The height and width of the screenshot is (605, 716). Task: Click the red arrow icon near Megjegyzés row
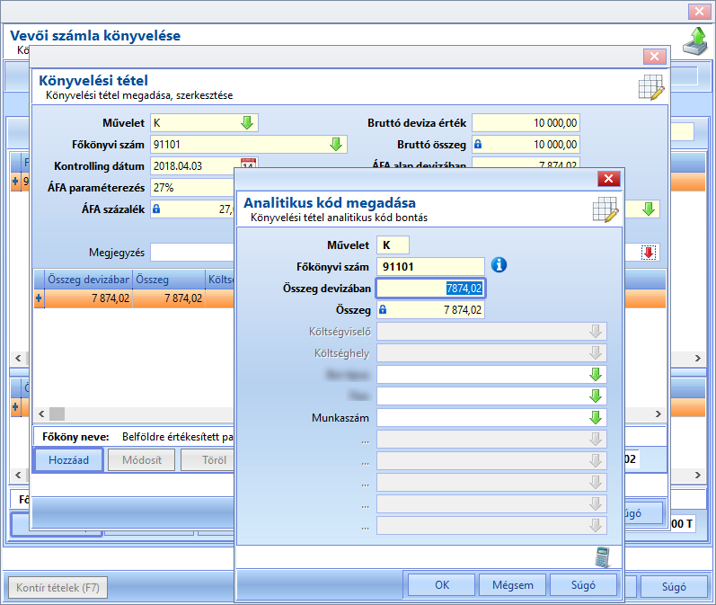pyautogui.click(x=649, y=253)
